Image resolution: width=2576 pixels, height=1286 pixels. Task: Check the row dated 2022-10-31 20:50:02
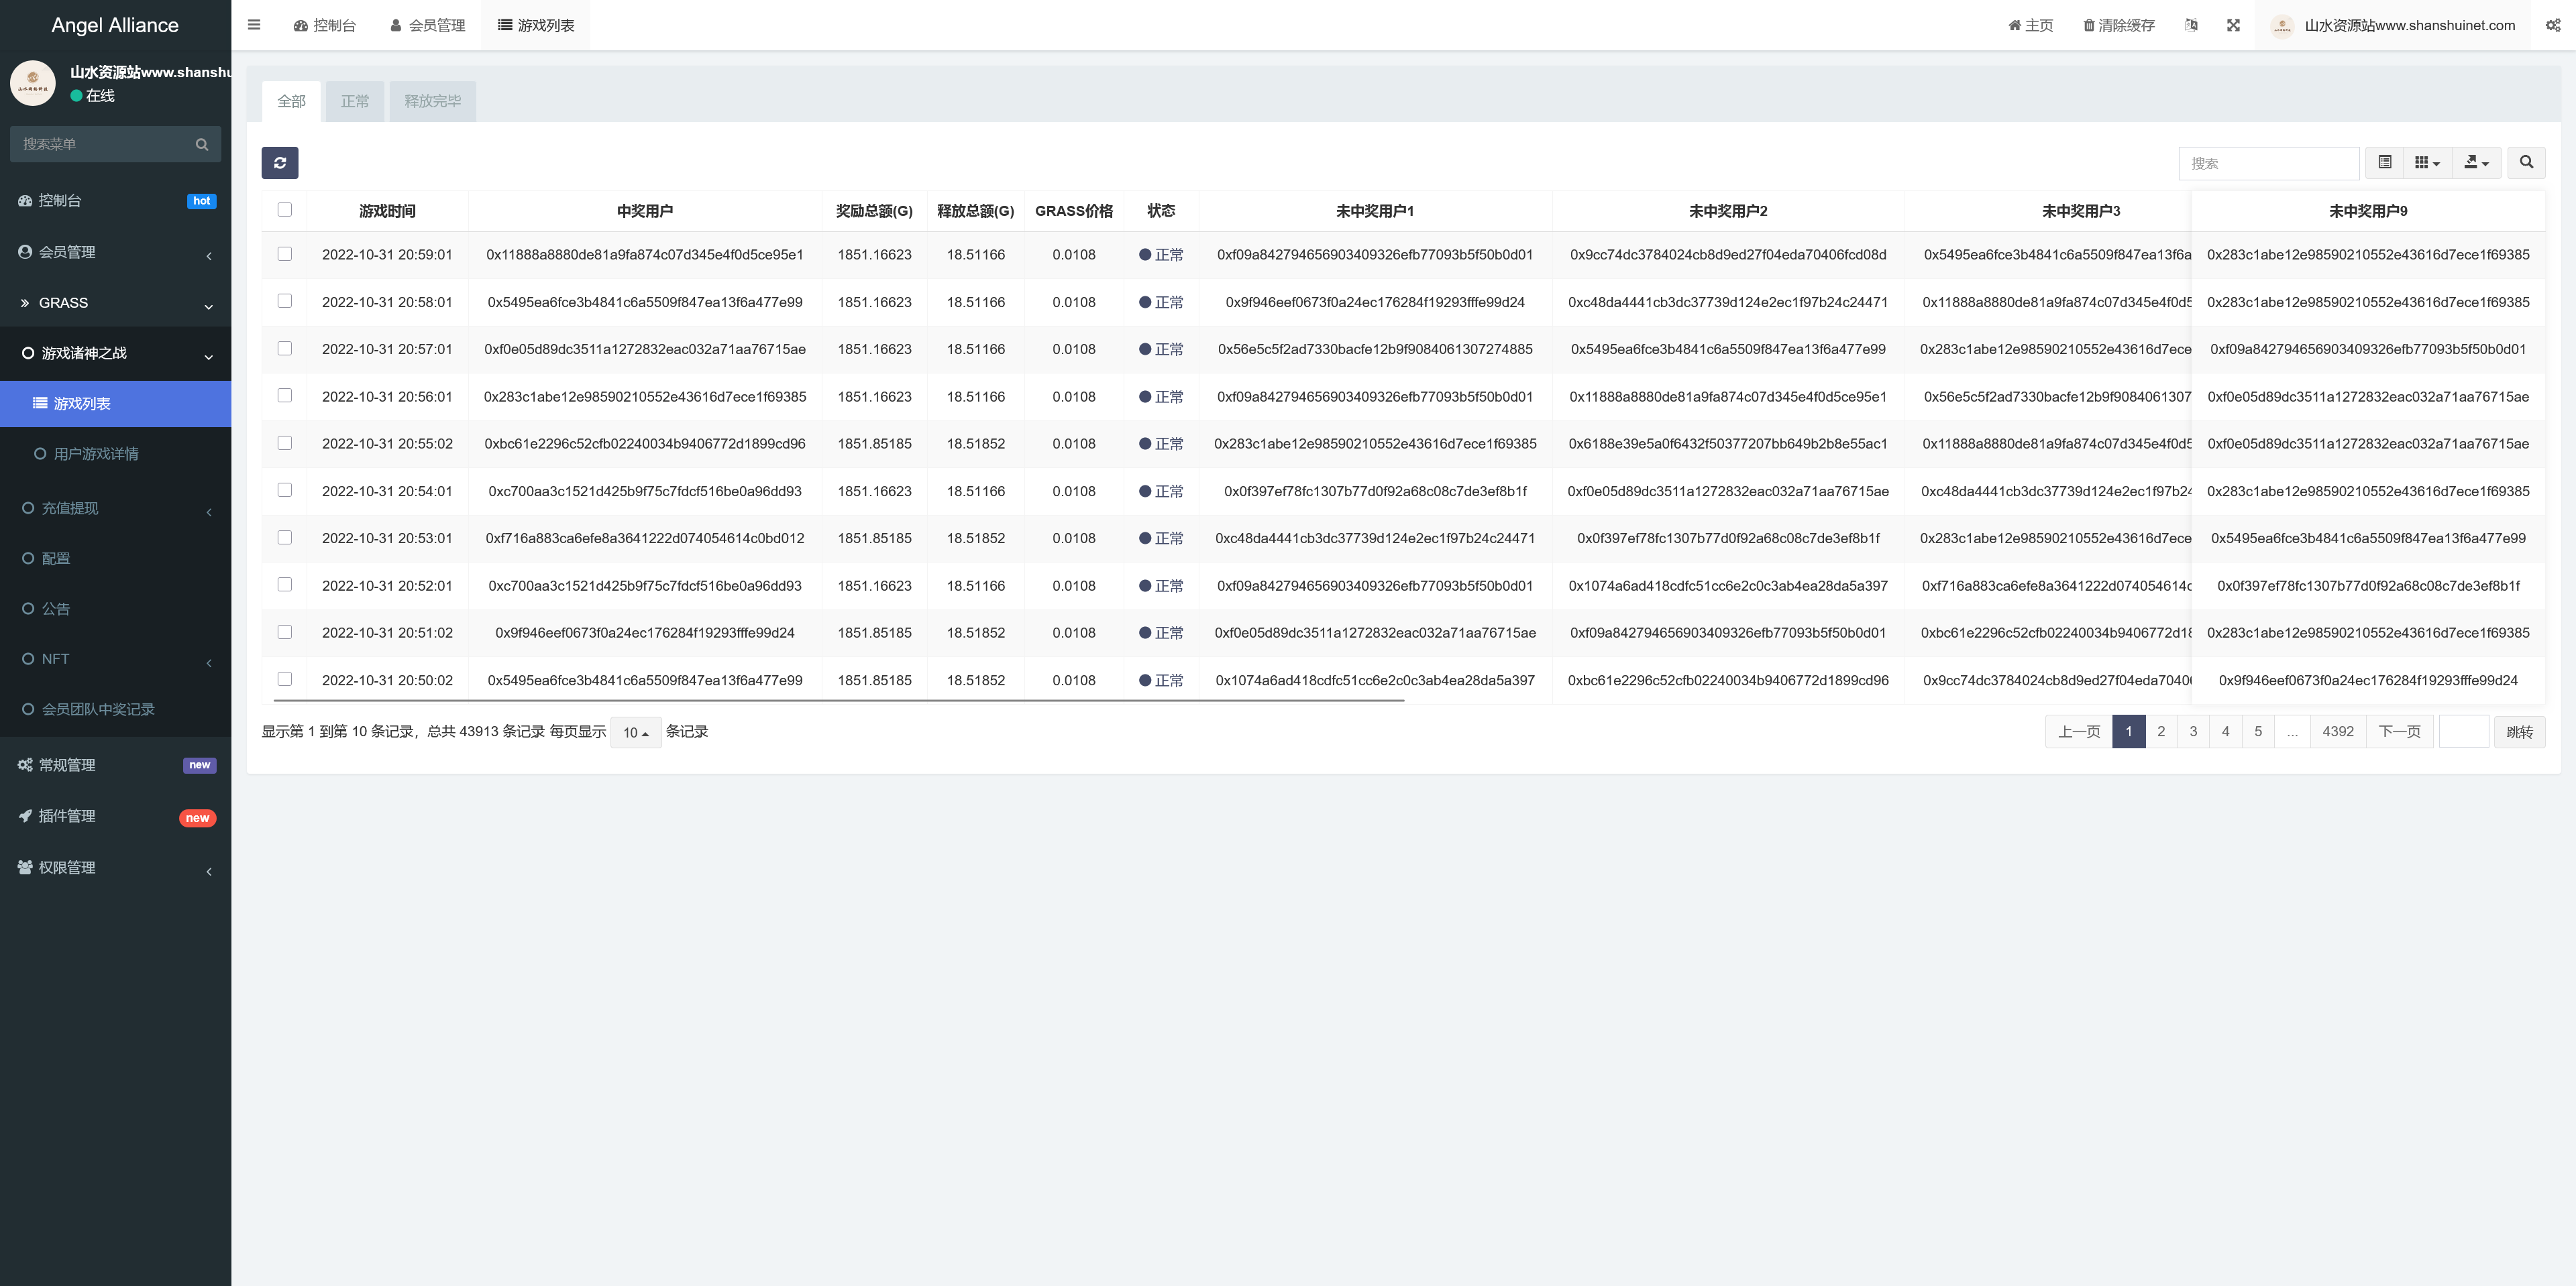tap(285, 679)
